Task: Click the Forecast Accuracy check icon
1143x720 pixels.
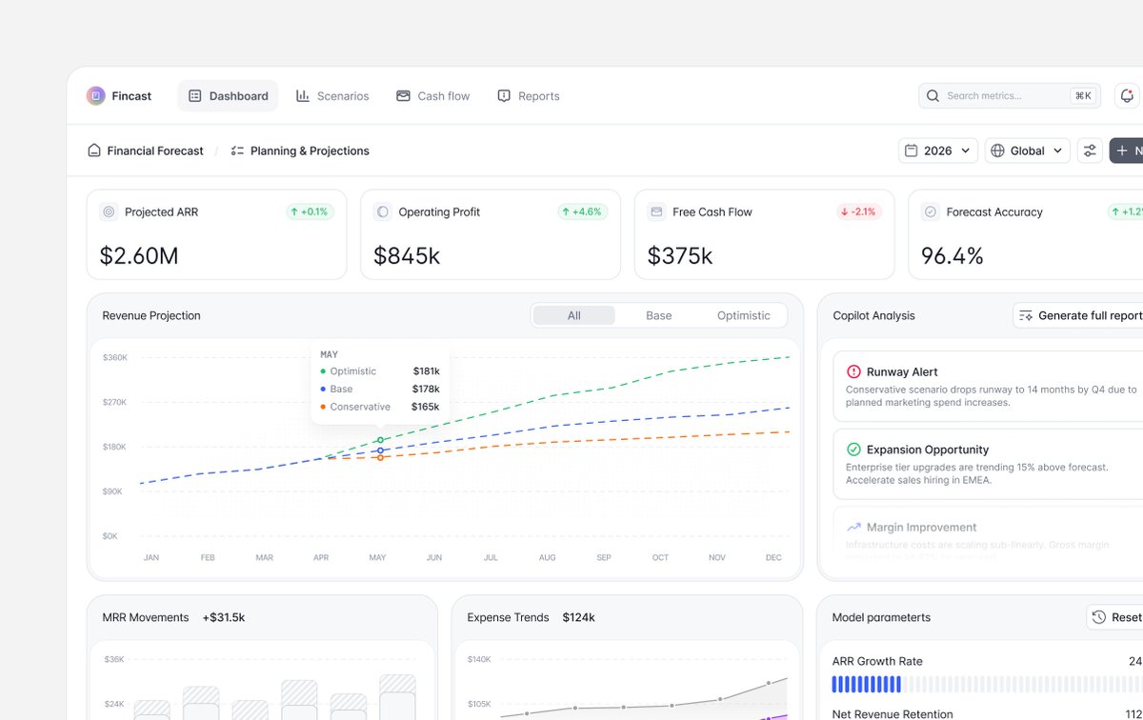Action: click(x=931, y=211)
